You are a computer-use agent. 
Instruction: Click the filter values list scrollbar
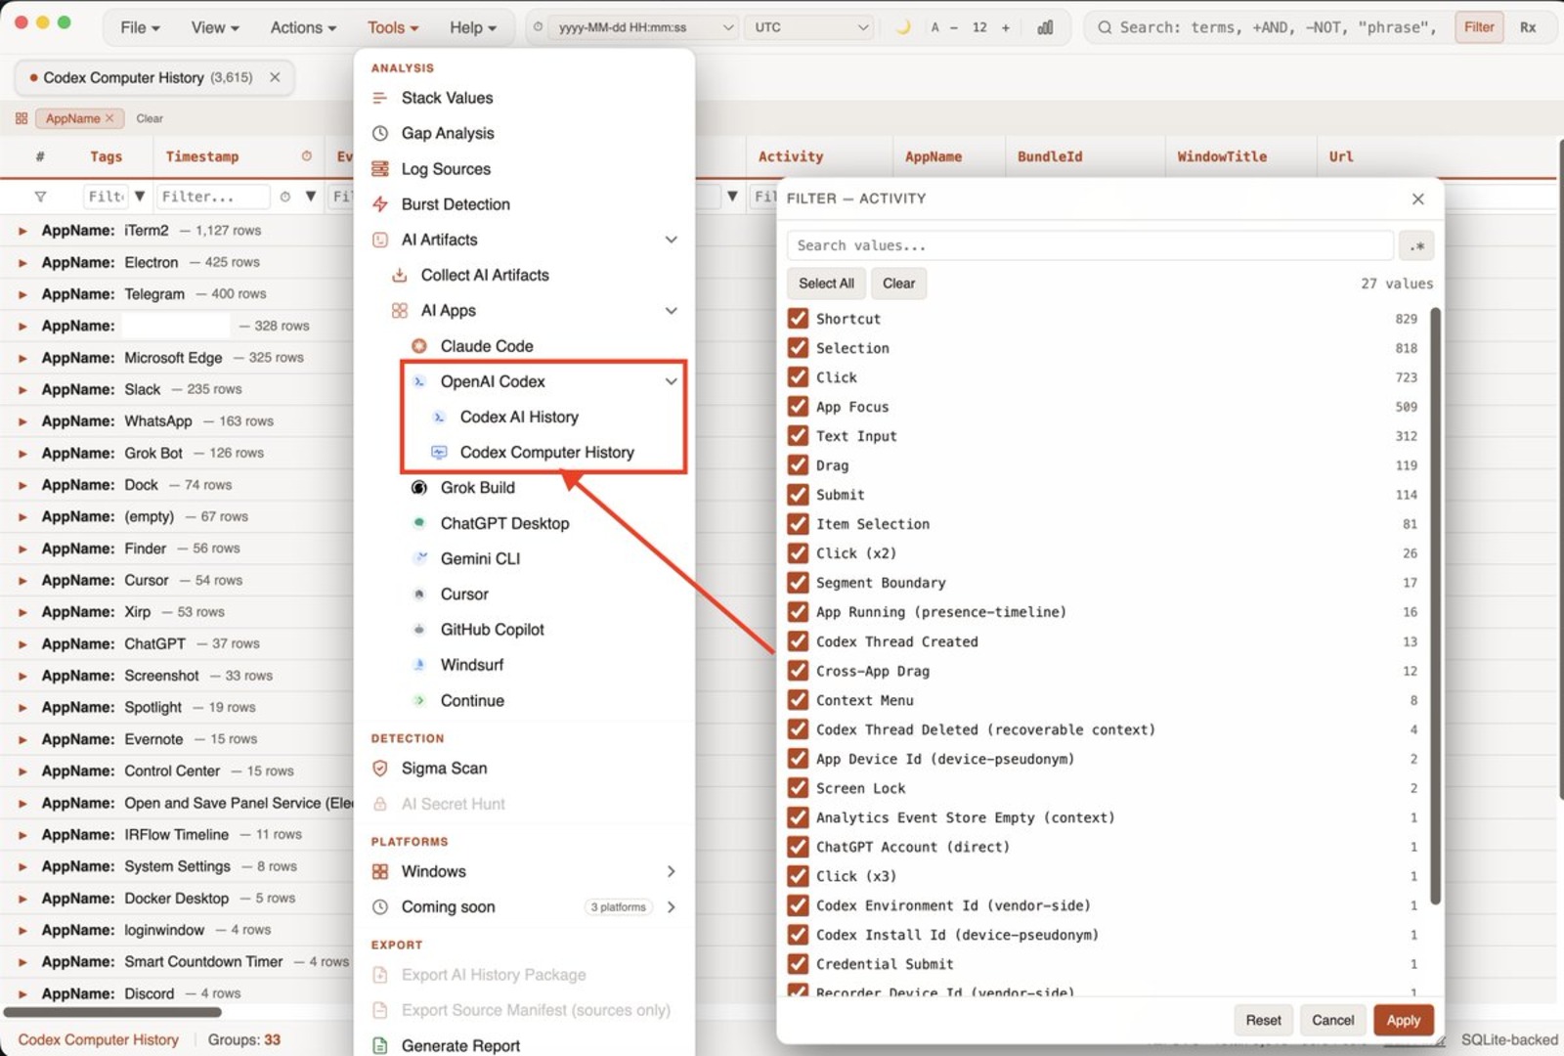1435,606
